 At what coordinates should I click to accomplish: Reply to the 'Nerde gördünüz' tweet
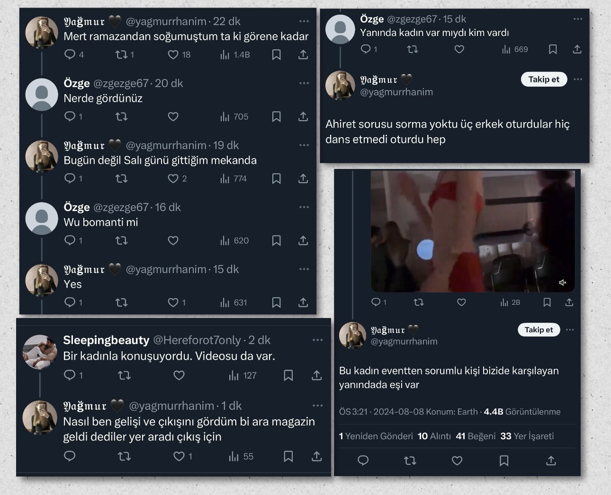click(70, 116)
